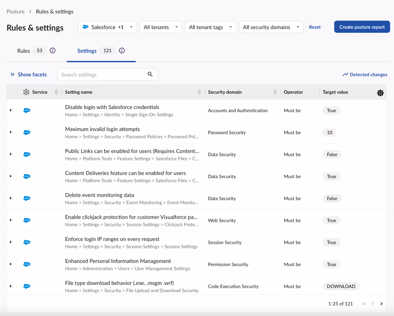Sort by the Service column
This screenshot has height=316, width=394.
point(56,92)
